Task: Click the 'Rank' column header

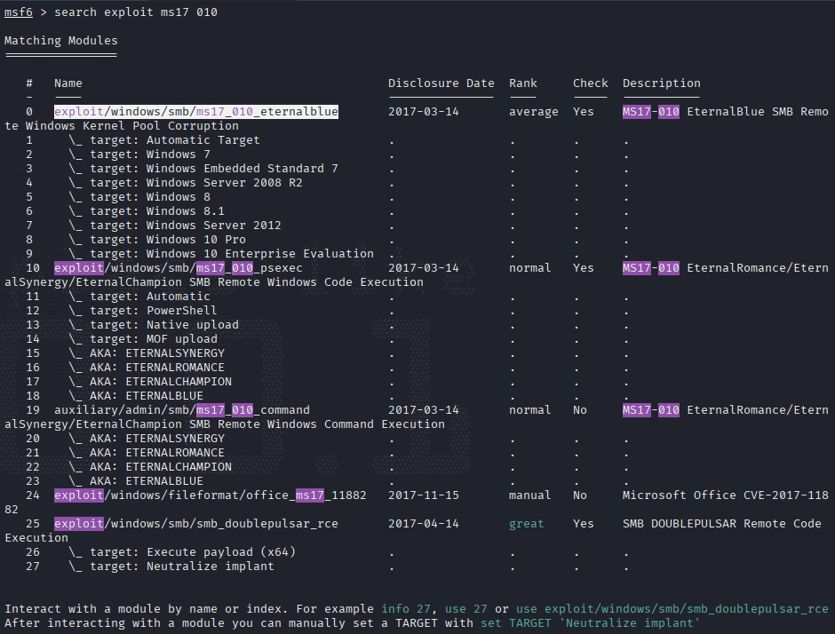Action: coord(523,83)
